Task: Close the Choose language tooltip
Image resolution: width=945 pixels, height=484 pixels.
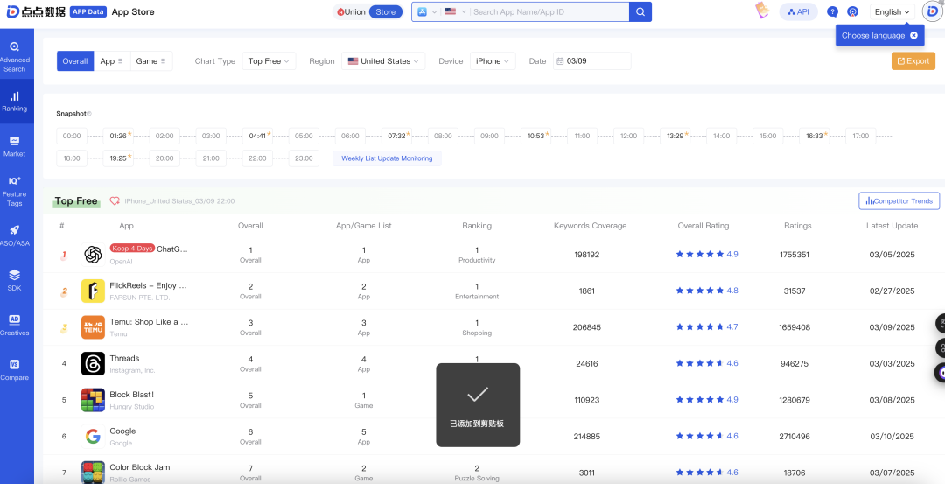Action: [x=913, y=36]
